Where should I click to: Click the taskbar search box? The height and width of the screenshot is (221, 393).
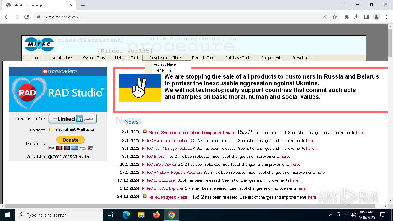[x=59, y=215]
